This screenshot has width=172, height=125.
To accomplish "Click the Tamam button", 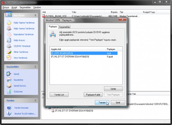I will click(x=102, y=102).
